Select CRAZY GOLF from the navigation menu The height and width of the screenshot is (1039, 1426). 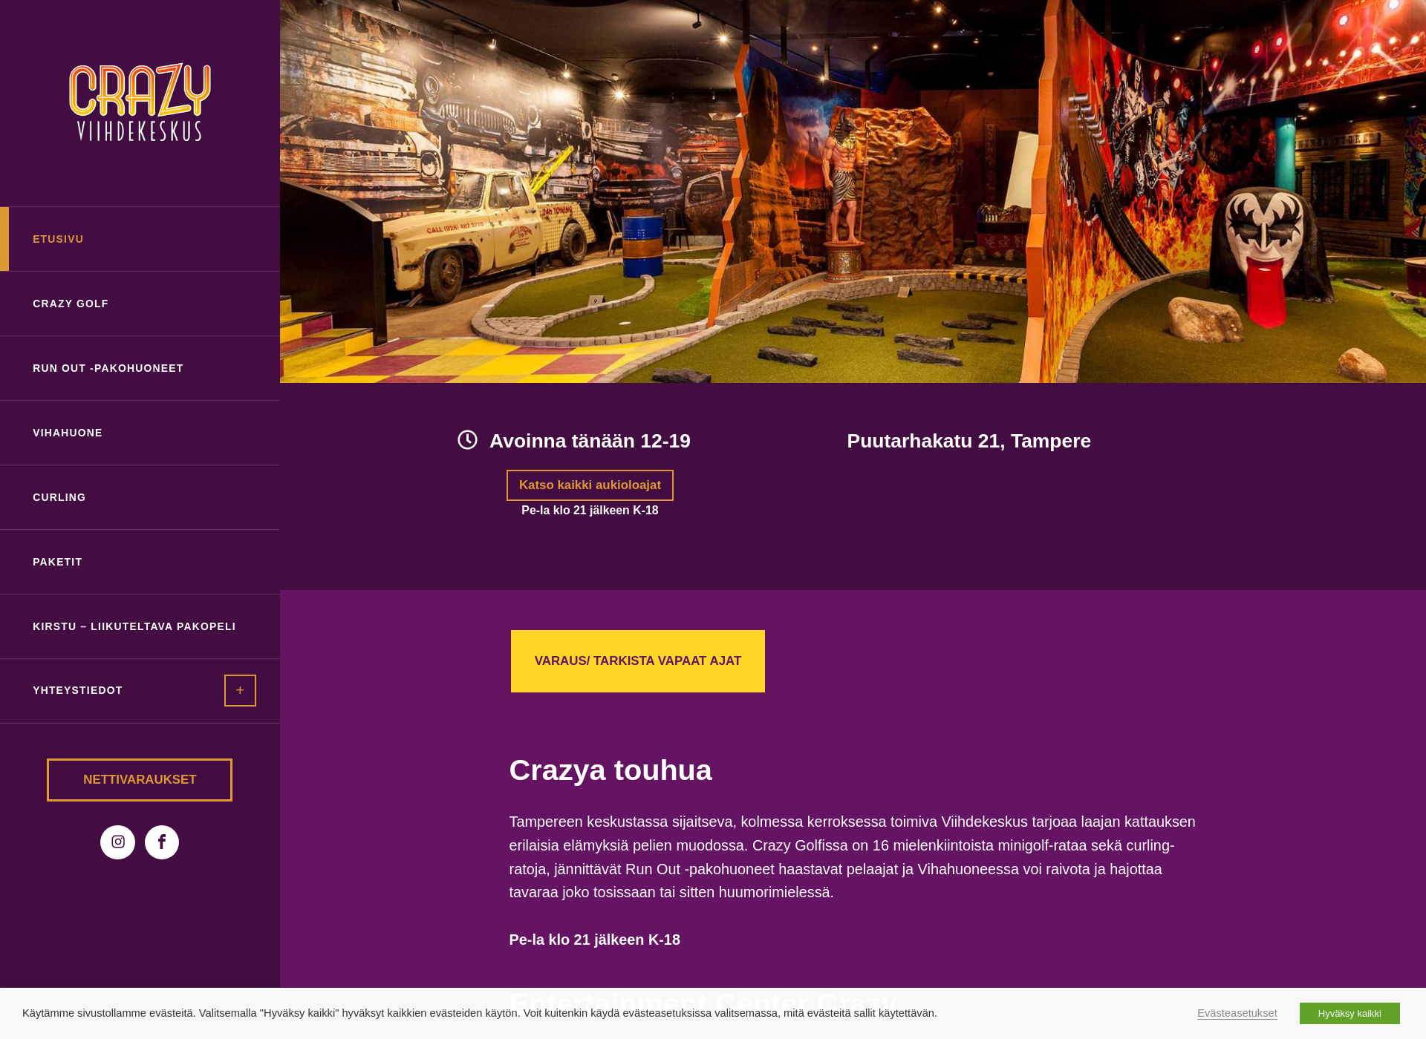[x=68, y=304]
